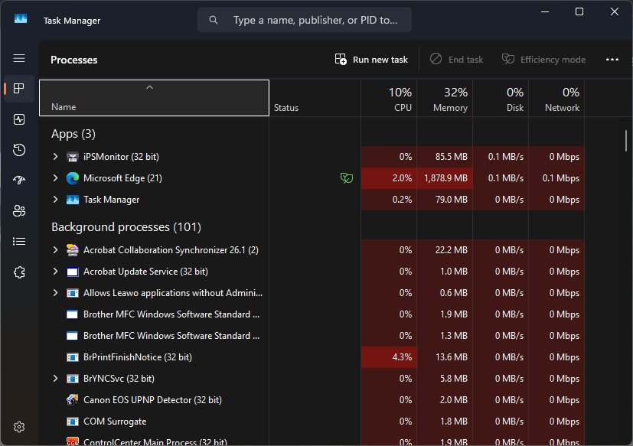The image size is (633, 446).
Task: Click the Efficiency mode button
Action: tap(543, 60)
